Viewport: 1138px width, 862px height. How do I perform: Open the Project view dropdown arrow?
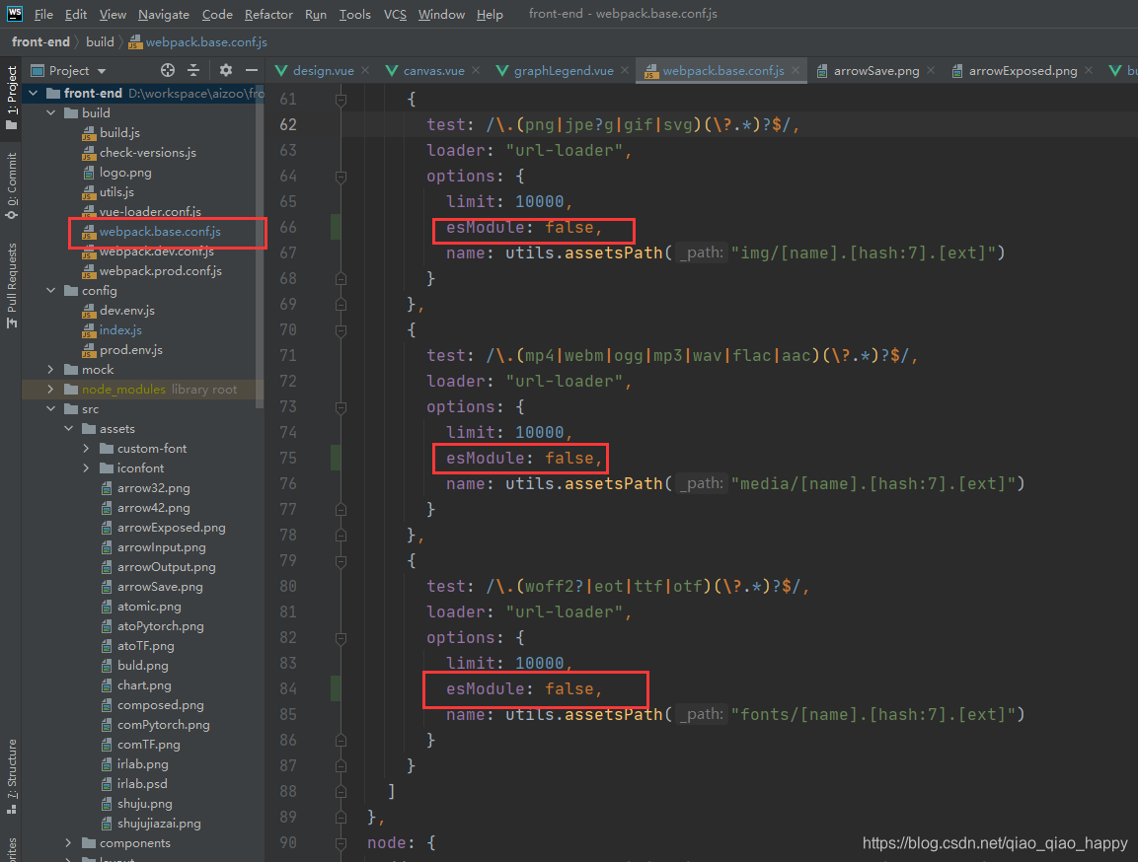(x=102, y=71)
